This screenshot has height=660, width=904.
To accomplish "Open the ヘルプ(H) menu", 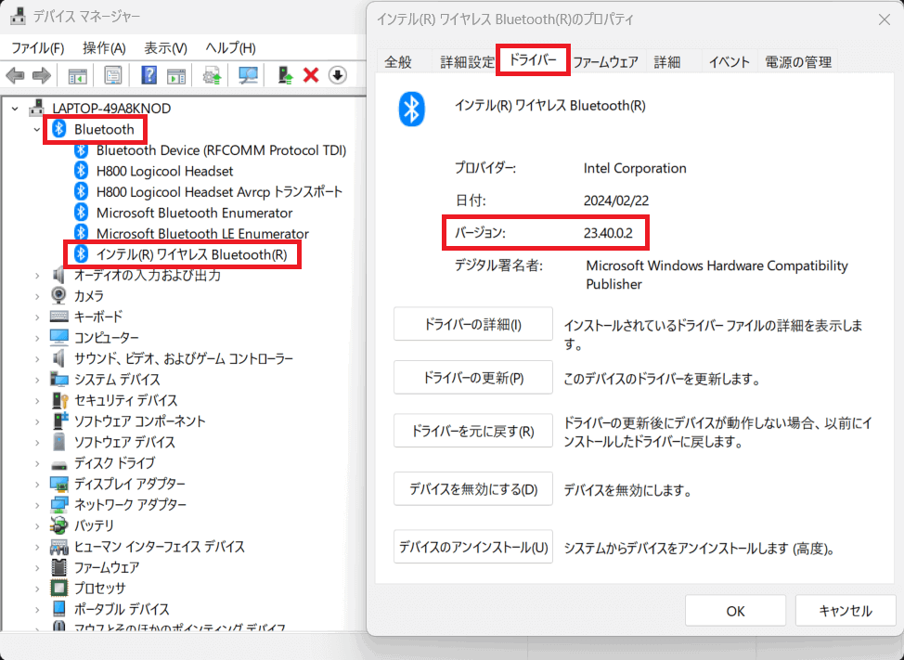I will 230,48.
